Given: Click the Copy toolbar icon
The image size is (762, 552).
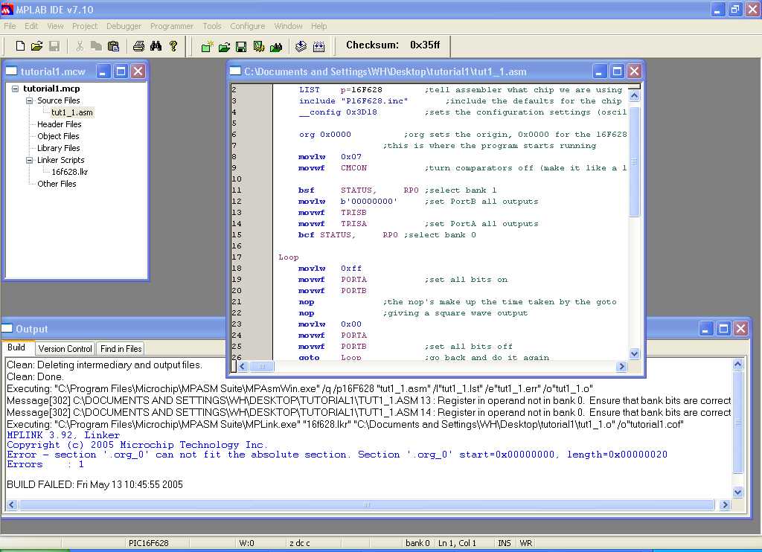Looking at the screenshot, I should pyautogui.click(x=96, y=46).
